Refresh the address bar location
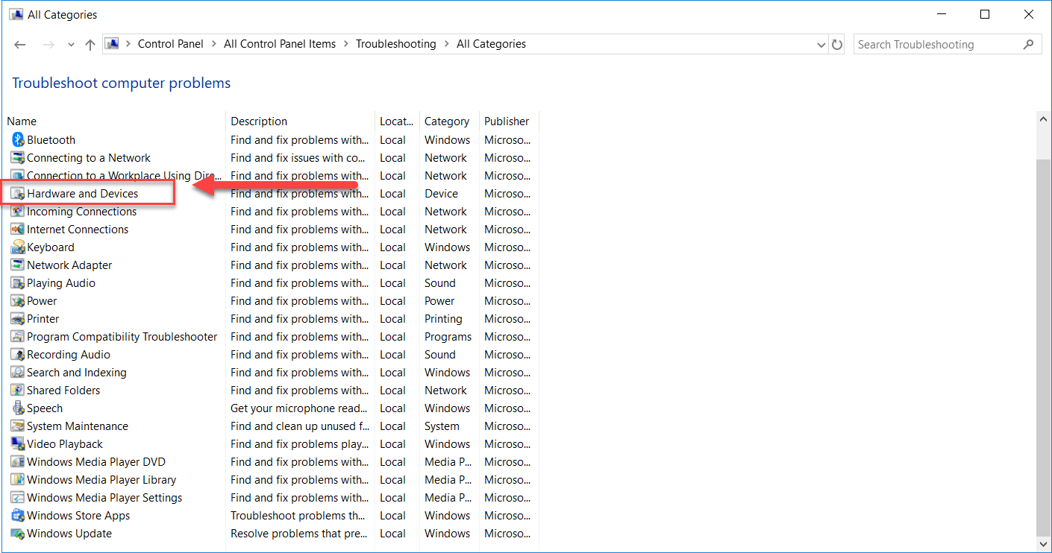The width and height of the screenshot is (1052, 553). [837, 45]
